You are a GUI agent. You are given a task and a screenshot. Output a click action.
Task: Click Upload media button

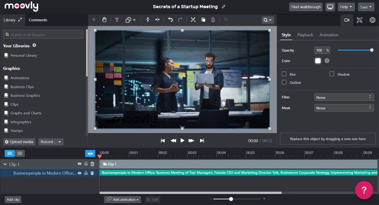[x=19, y=142]
